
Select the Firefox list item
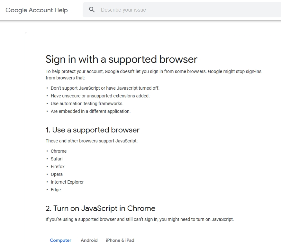tap(58, 167)
